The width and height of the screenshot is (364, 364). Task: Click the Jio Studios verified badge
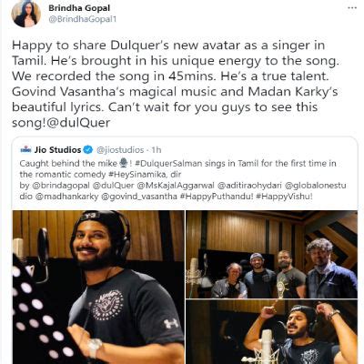[88, 149]
